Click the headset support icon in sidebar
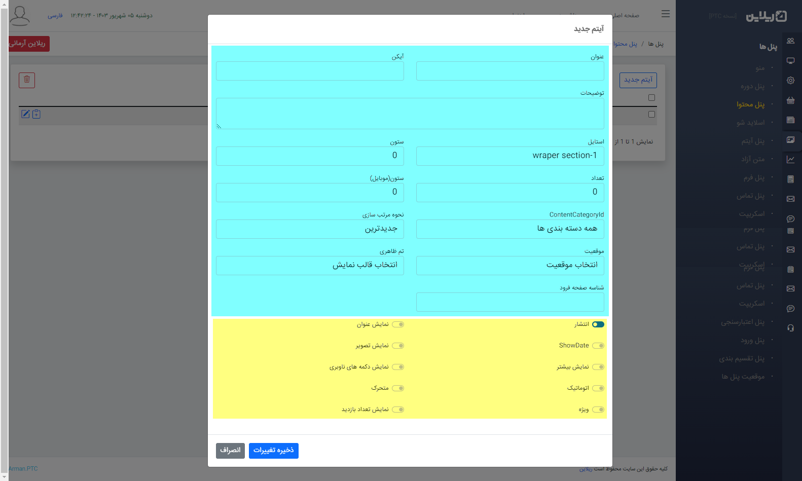 tap(790, 328)
